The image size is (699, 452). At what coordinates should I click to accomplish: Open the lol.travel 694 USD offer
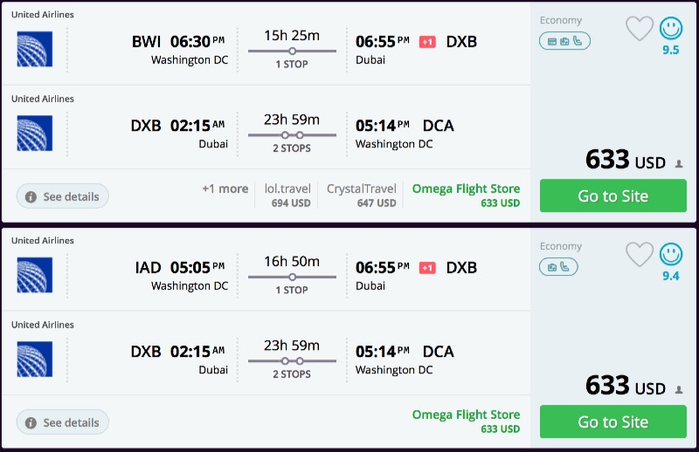point(287,195)
